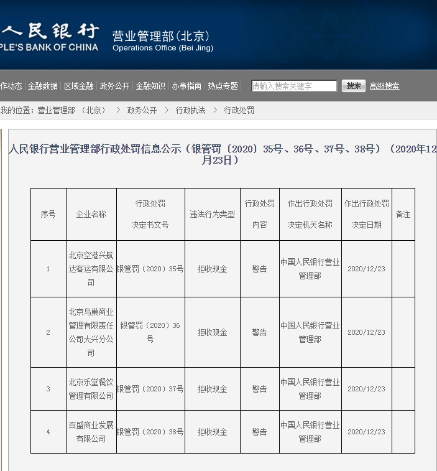The height and width of the screenshot is (471, 437).
Task: Click the 作出行政处罚决定机关名称 header
Action: (310, 214)
